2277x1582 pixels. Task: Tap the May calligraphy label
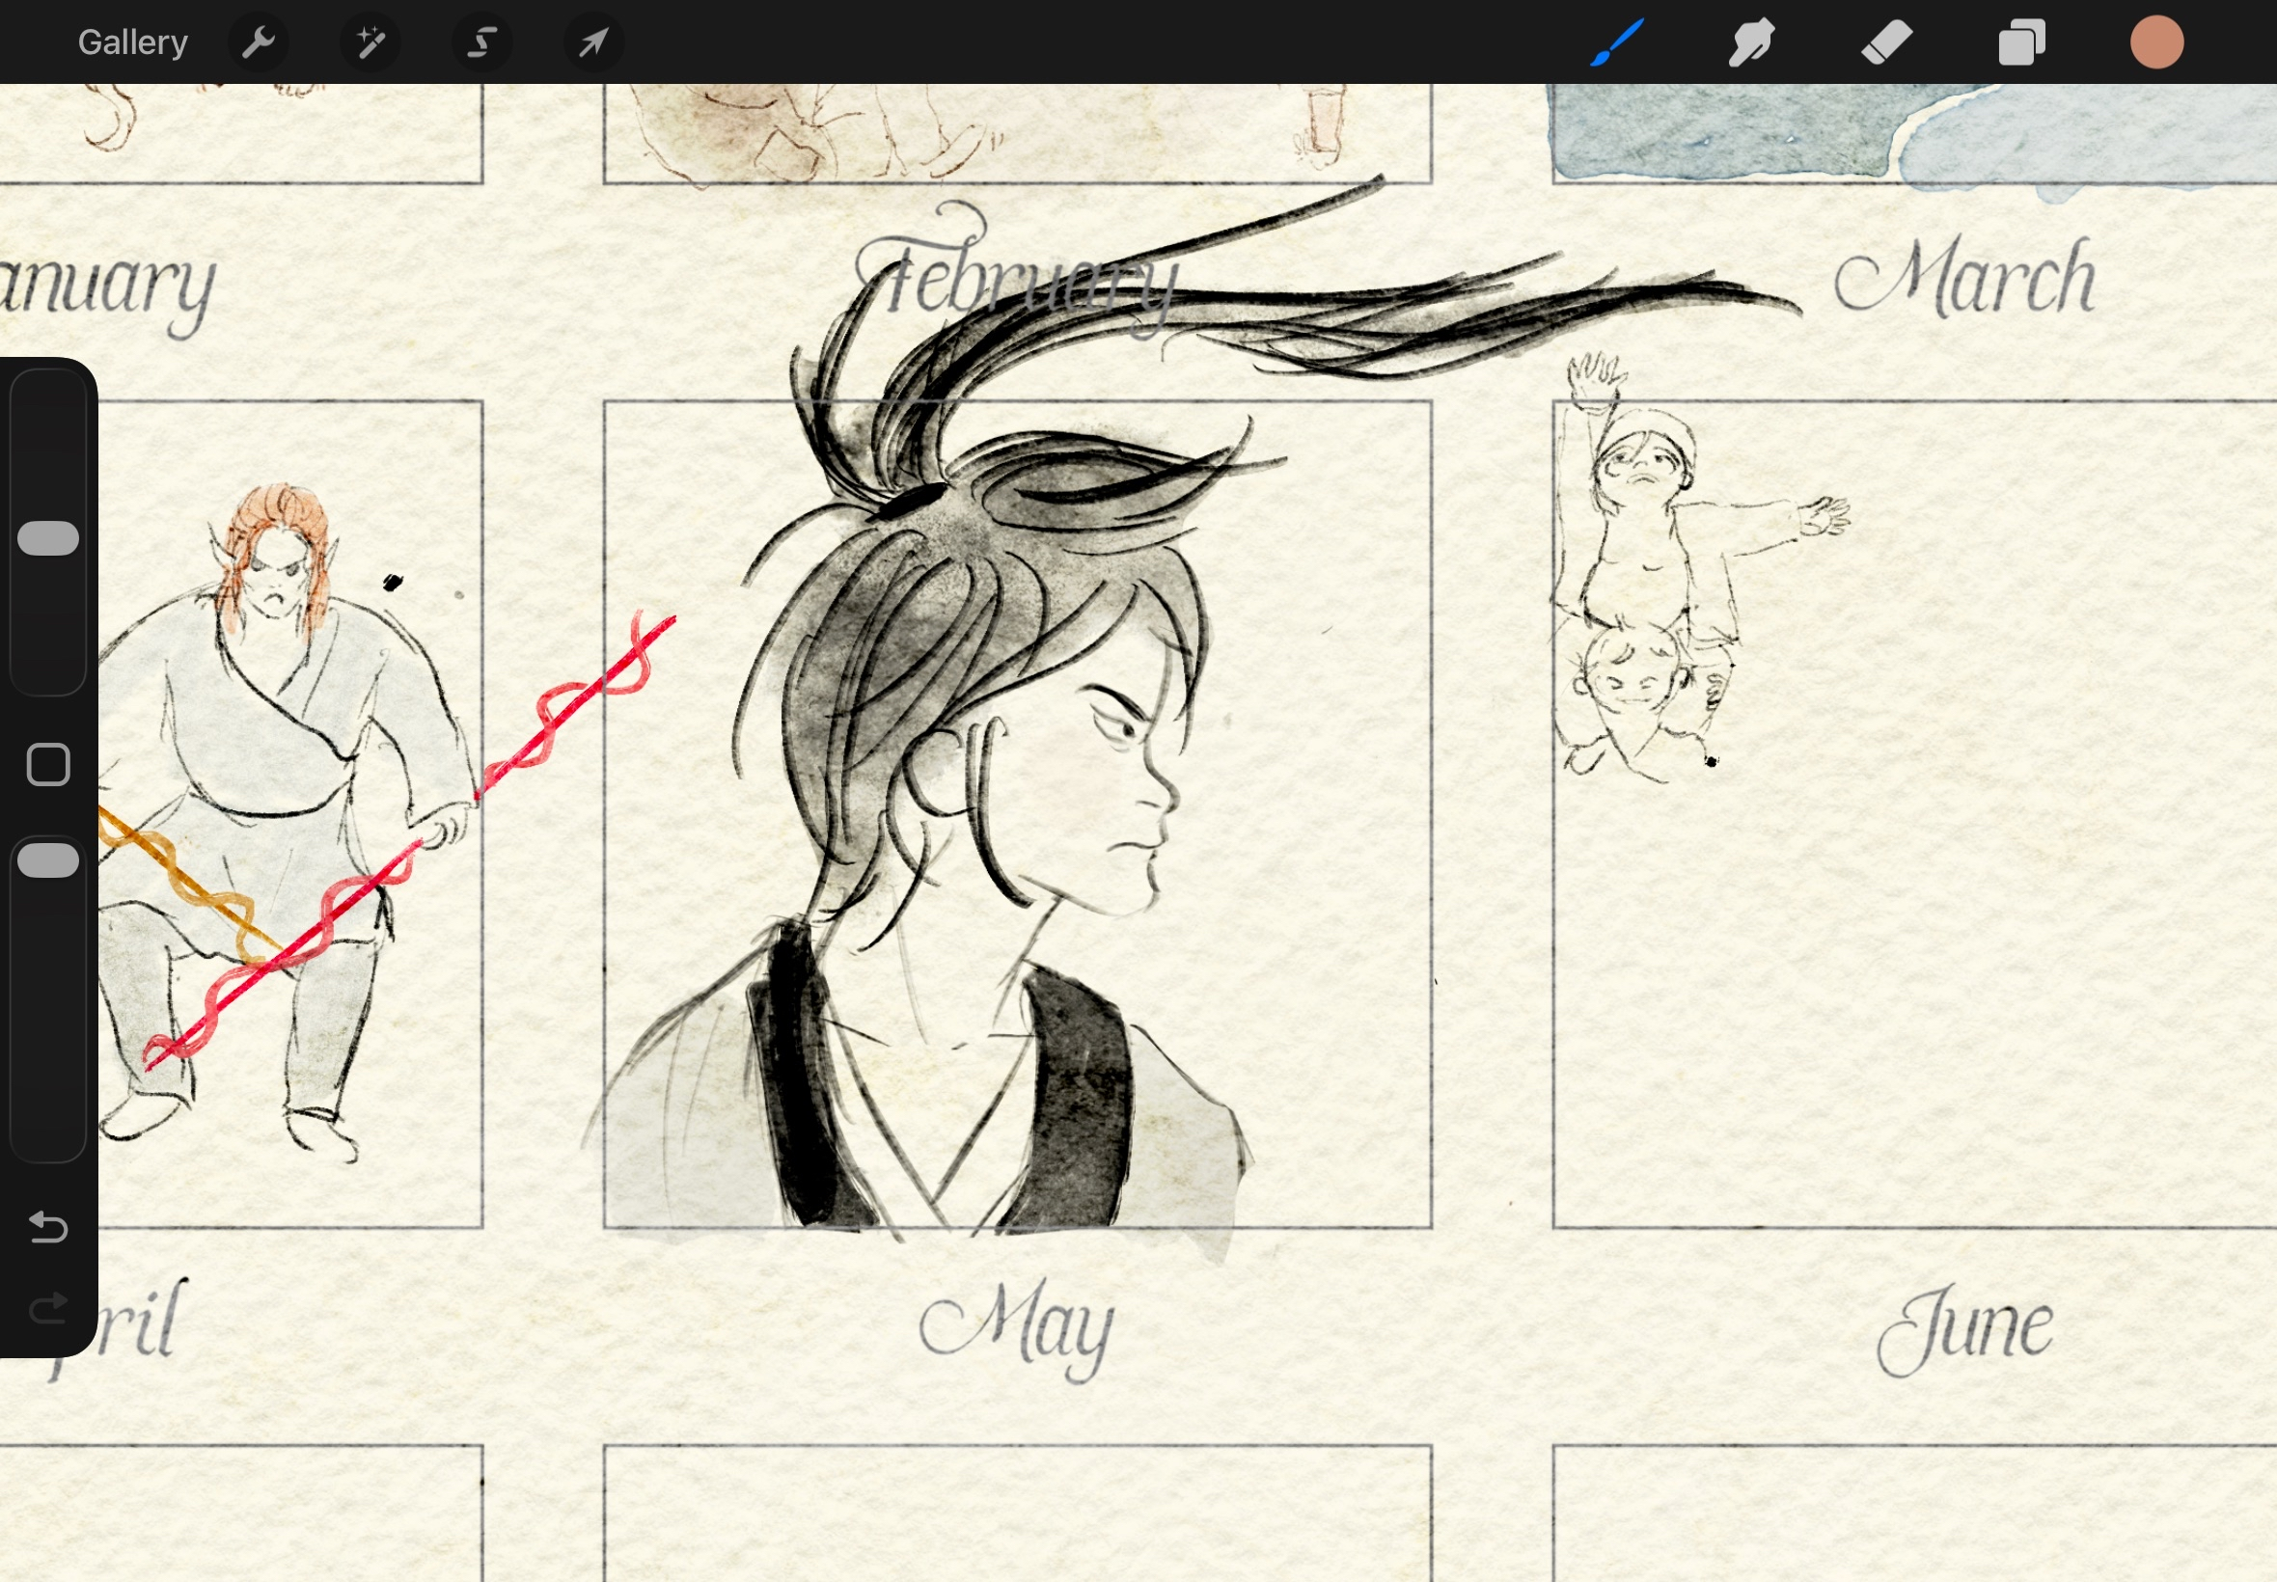pyautogui.click(x=1017, y=1328)
